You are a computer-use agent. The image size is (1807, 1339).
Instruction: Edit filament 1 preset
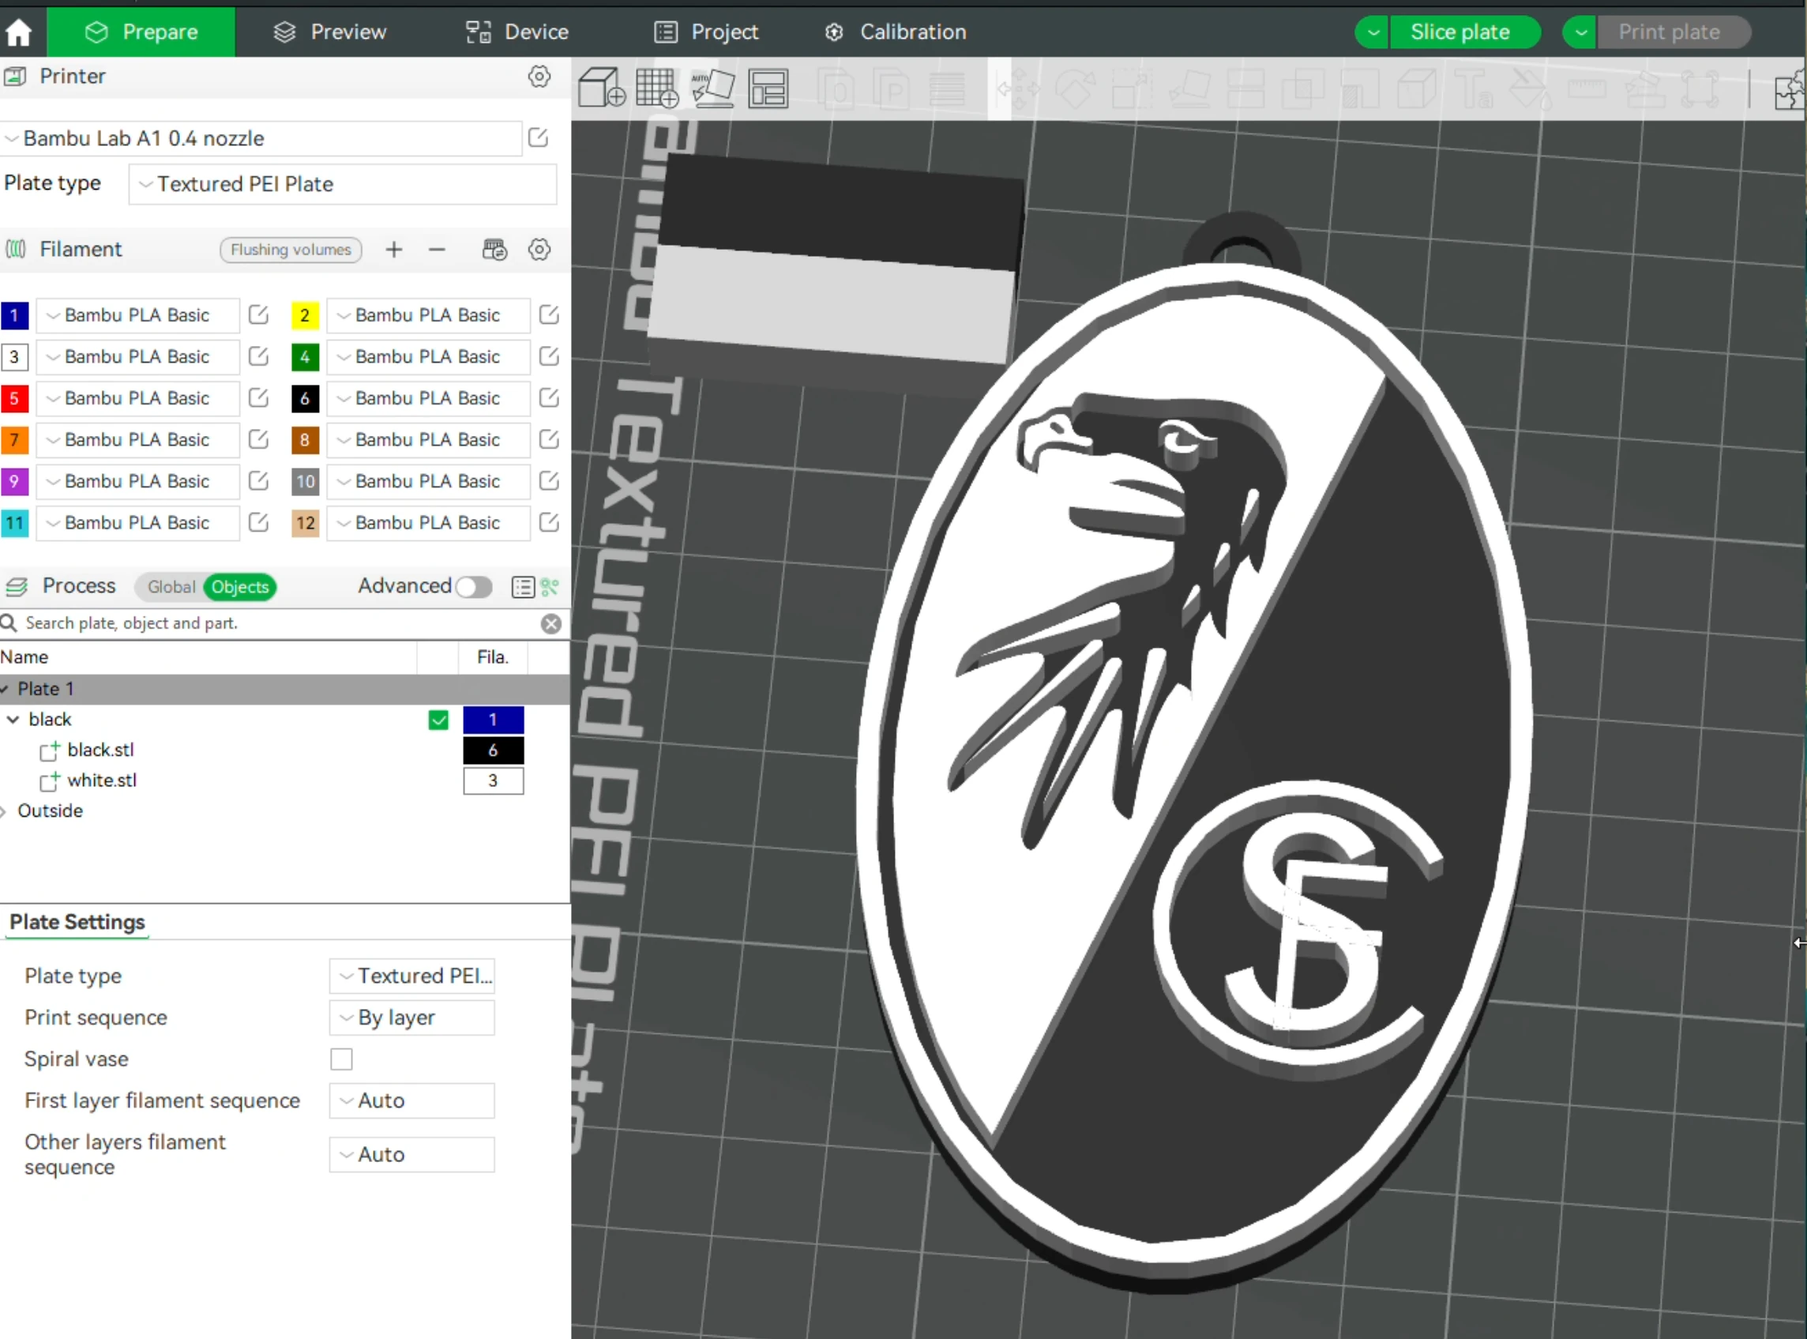(x=258, y=315)
